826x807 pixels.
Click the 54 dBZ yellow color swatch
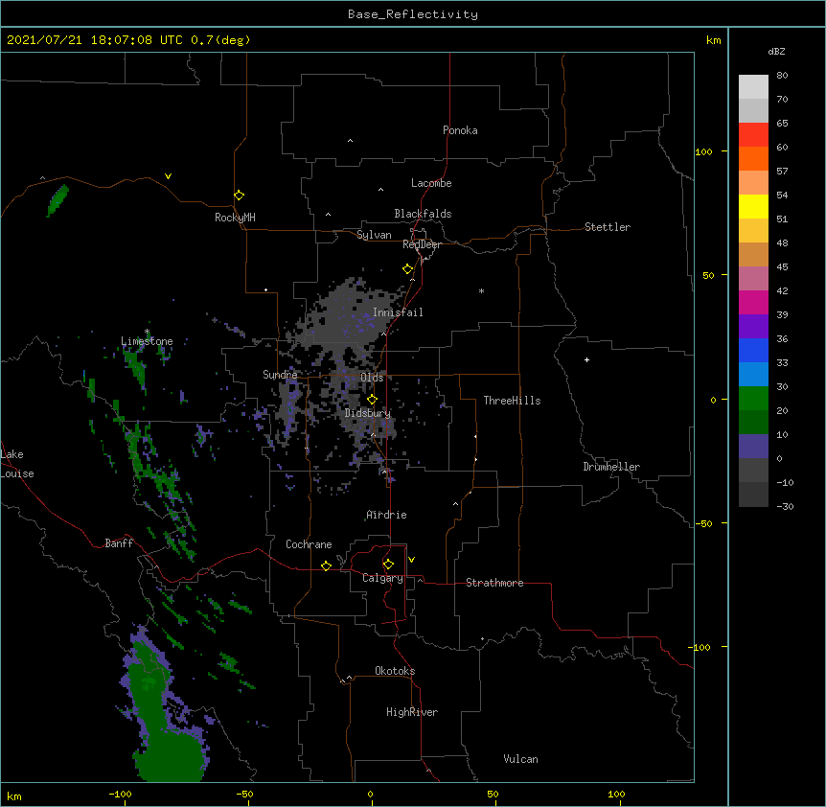click(753, 206)
